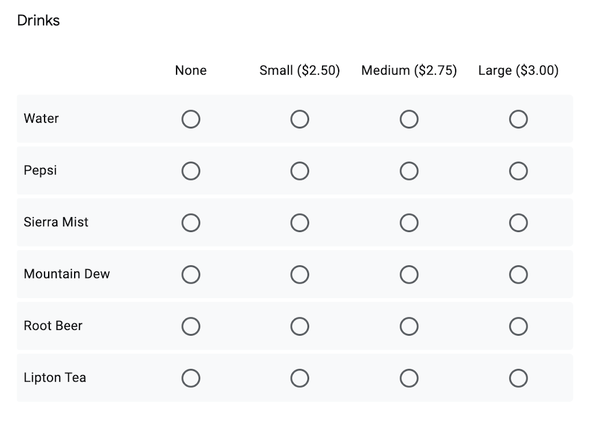
Task: Pick Large Sierra Mist option
Action: (518, 223)
